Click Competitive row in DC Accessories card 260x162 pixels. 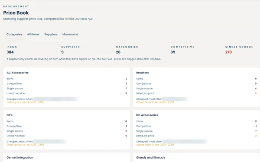click(x=196, y=126)
